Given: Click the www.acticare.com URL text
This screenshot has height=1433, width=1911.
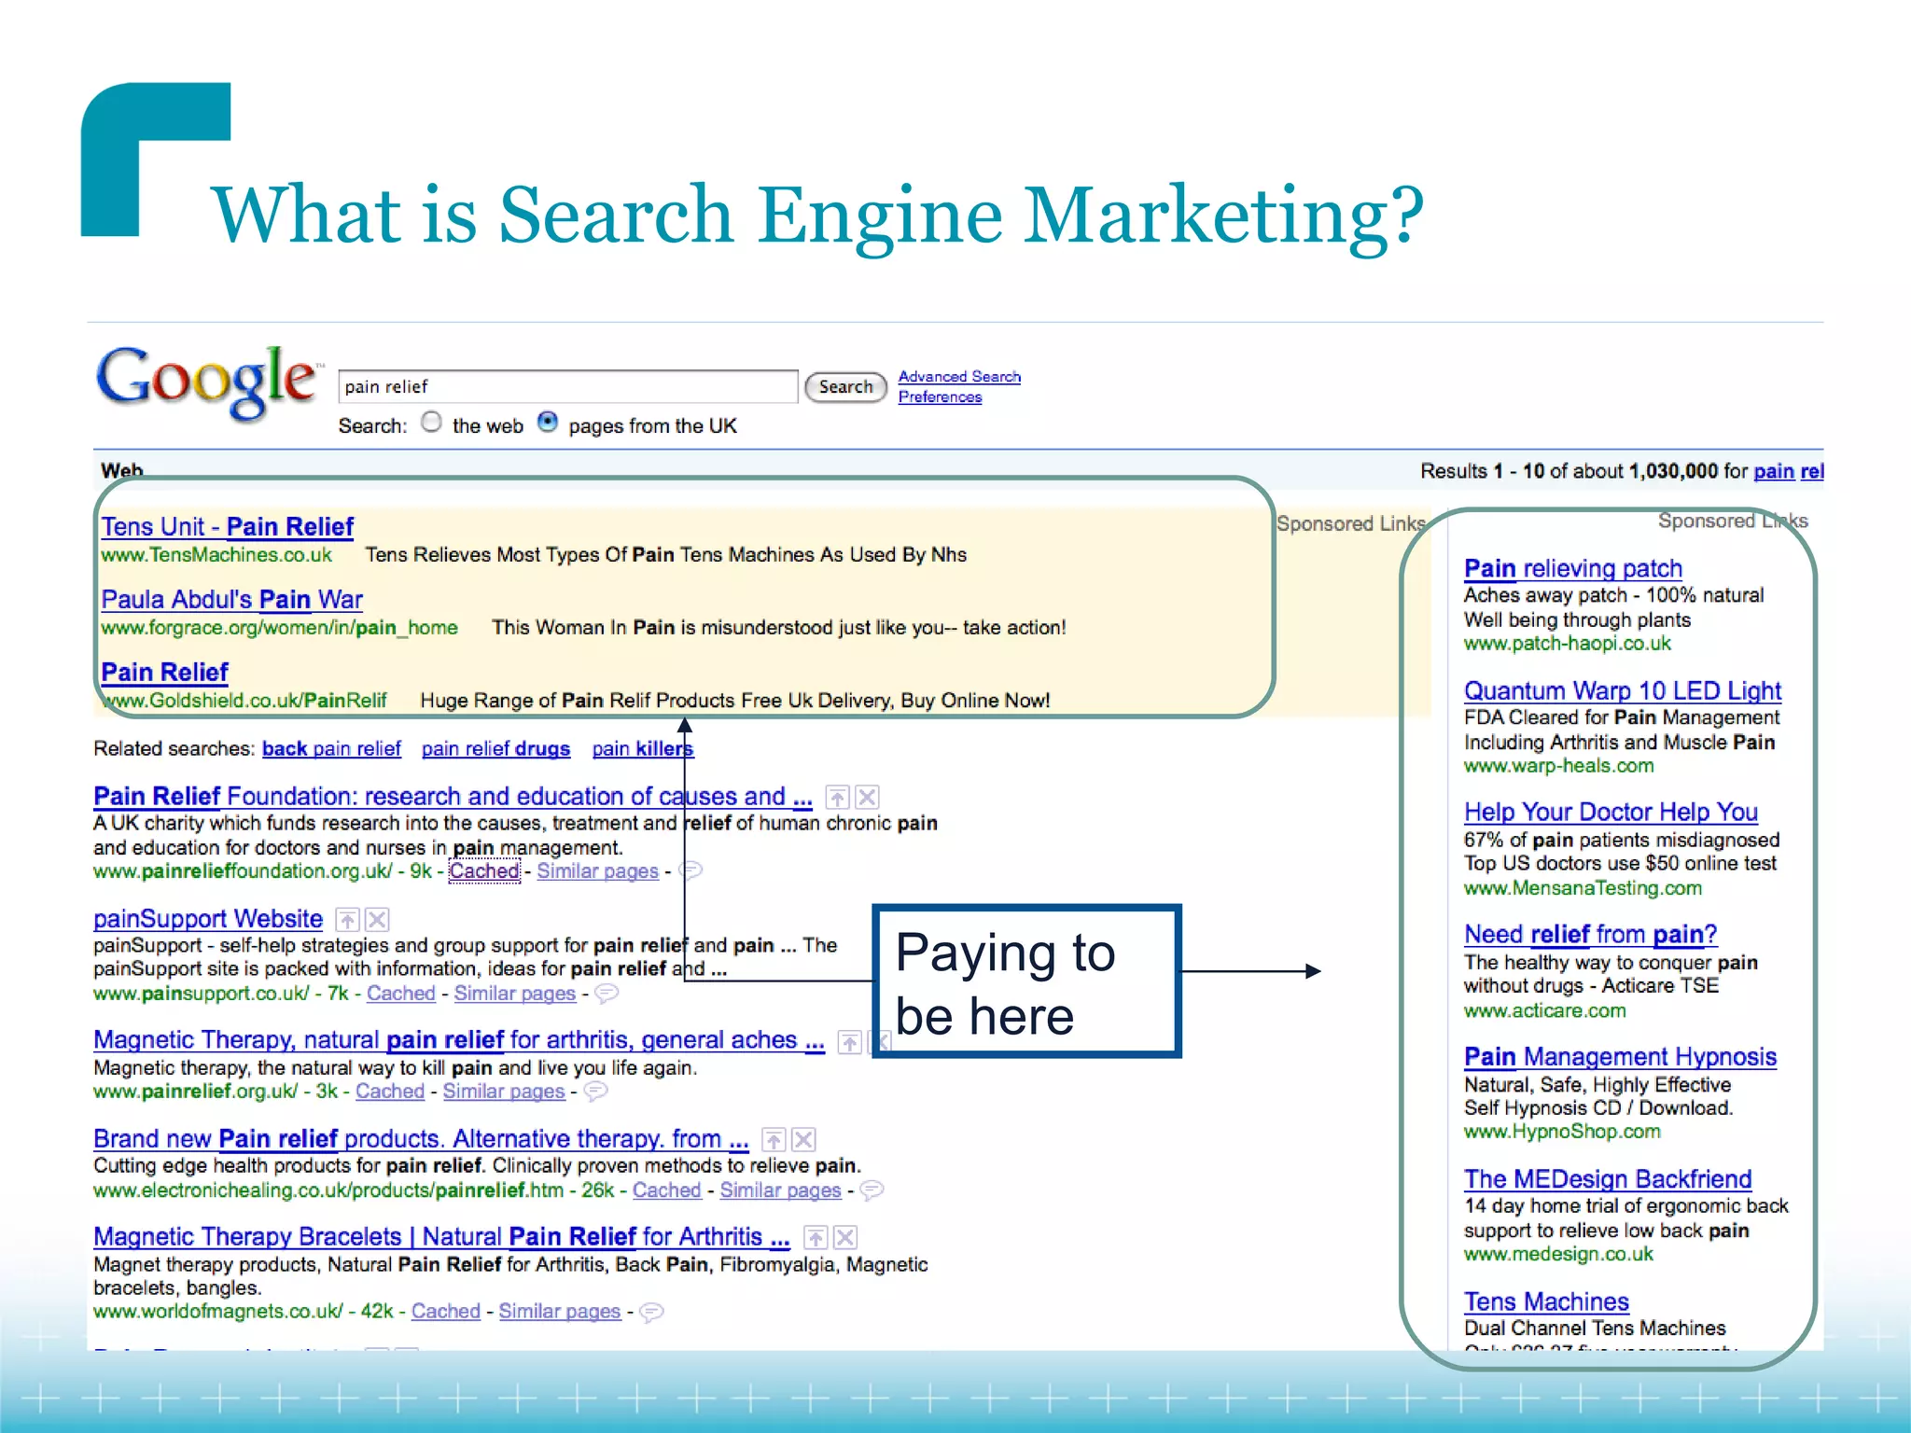Looking at the screenshot, I should click(1545, 1010).
